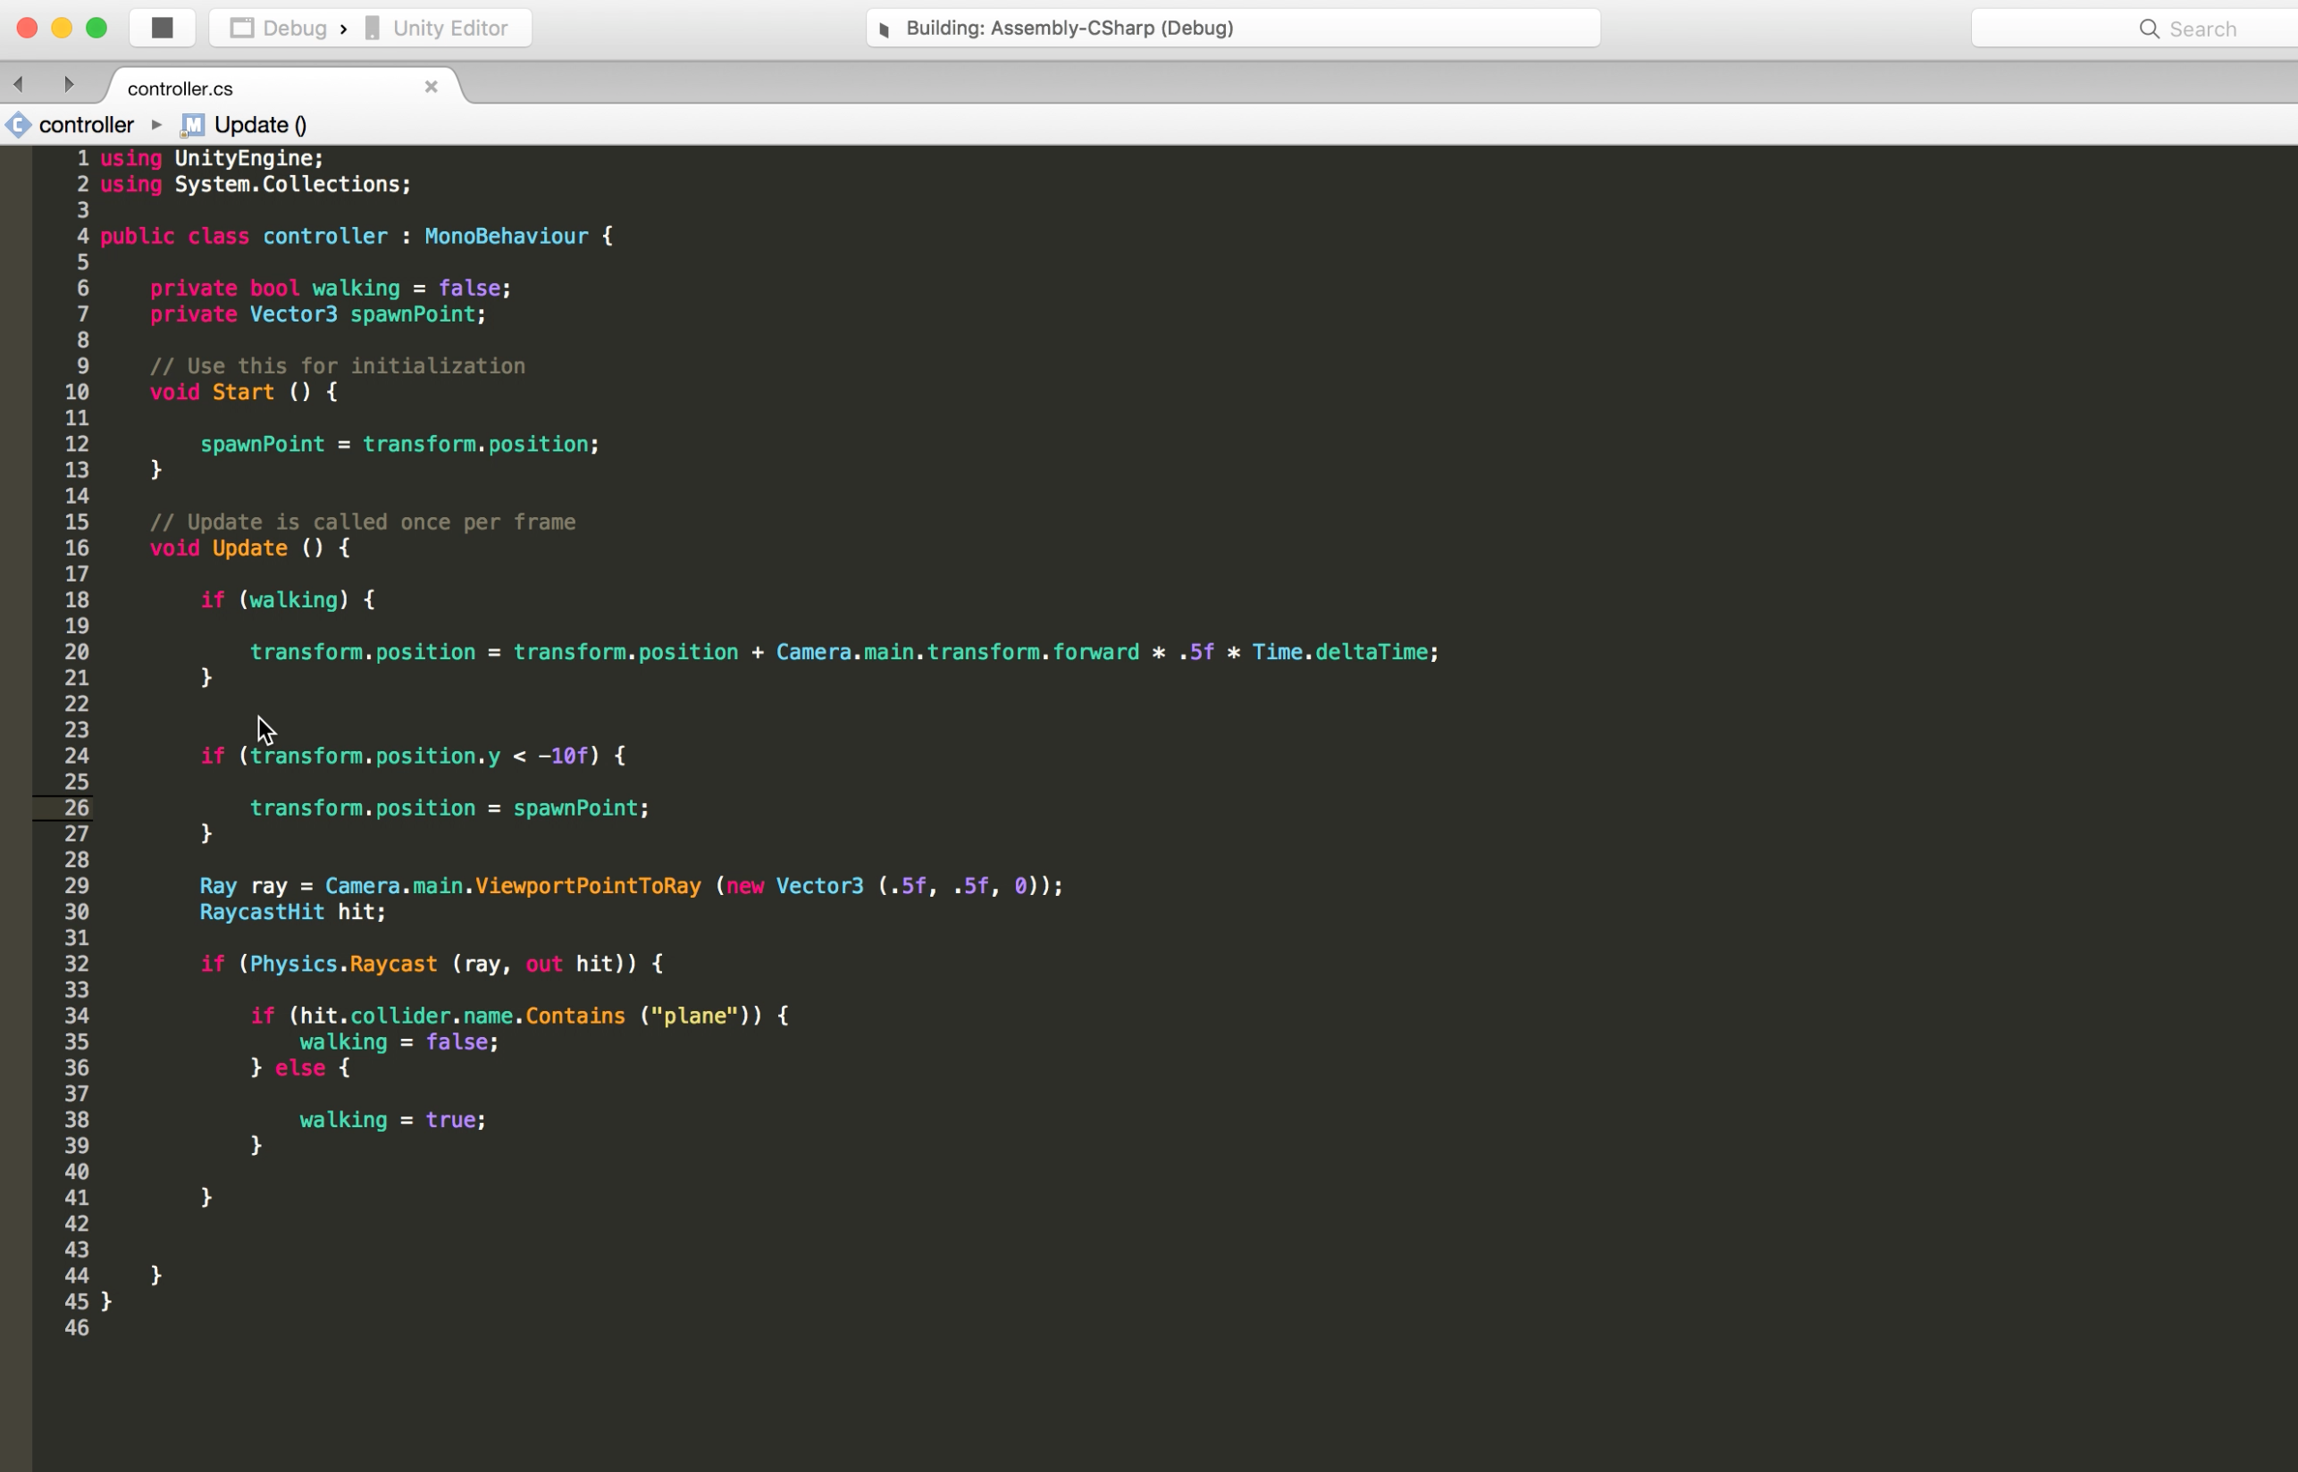This screenshot has width=2298, height=1472.
Task: Click the method breadcrumb icon for Update()
Action: (x=189, y=124)
